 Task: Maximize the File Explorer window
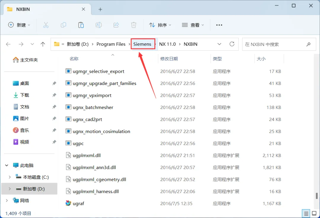tap(293, 6)
